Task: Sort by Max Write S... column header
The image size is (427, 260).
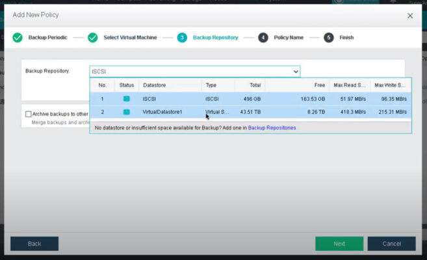Action: click(x=391, y=85)
